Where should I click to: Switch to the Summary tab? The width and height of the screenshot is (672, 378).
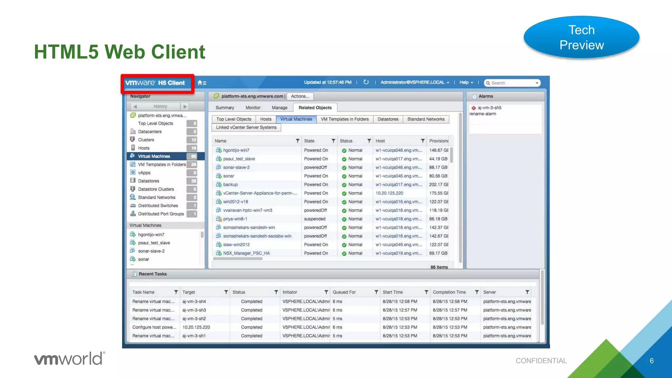225,108
